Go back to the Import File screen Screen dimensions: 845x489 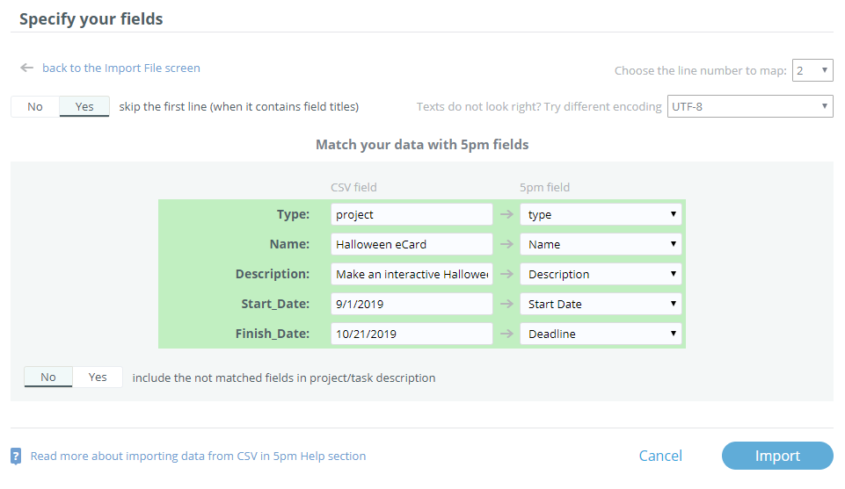[x=120, y=68]
